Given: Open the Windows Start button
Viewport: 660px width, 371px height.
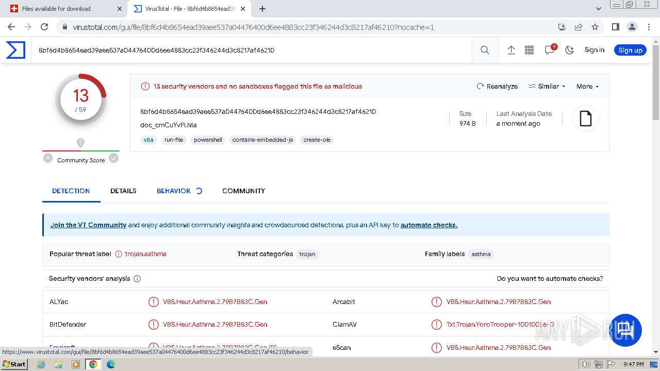Looking at the screenshot, I should 14,364.
